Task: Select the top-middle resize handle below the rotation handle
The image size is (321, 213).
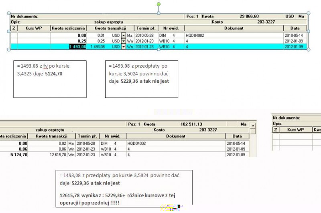Action: click(158, 13)
